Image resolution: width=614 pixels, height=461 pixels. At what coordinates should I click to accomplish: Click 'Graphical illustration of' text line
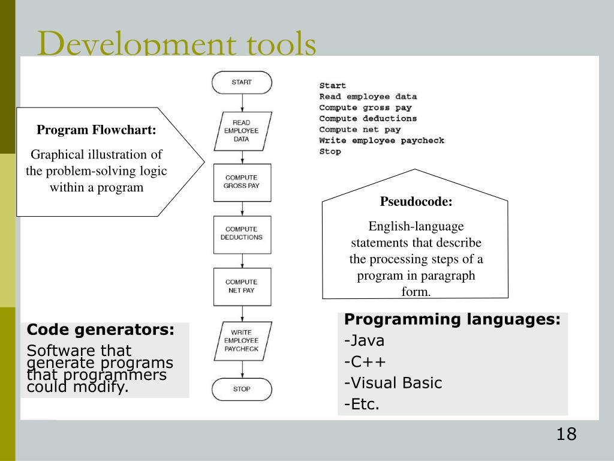[97, 154]
